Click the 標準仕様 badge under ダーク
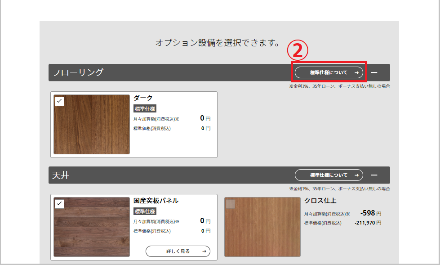Viewport: 440px width, 265px height. tap(145, 108)
